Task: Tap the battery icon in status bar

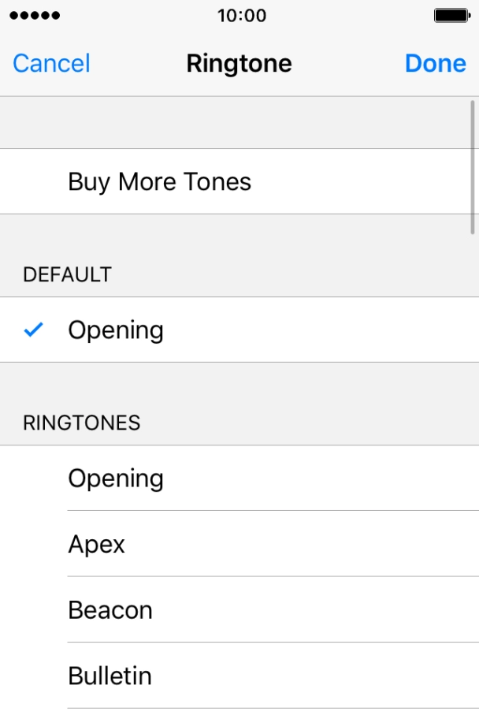Action: (450, 14)
